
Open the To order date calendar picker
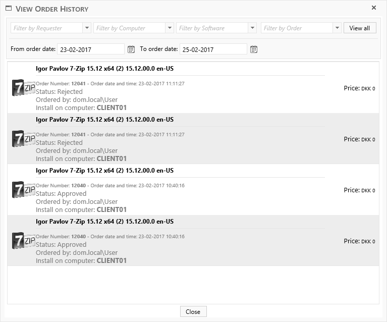click(254, 49)
